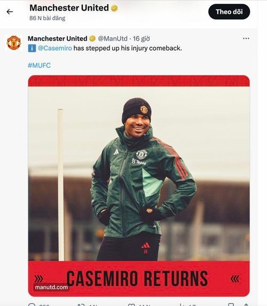Open the tweet's three-dot more options menu
This screenshot has height=306, width=267.
pyautogui.click(x=246, y=38)
